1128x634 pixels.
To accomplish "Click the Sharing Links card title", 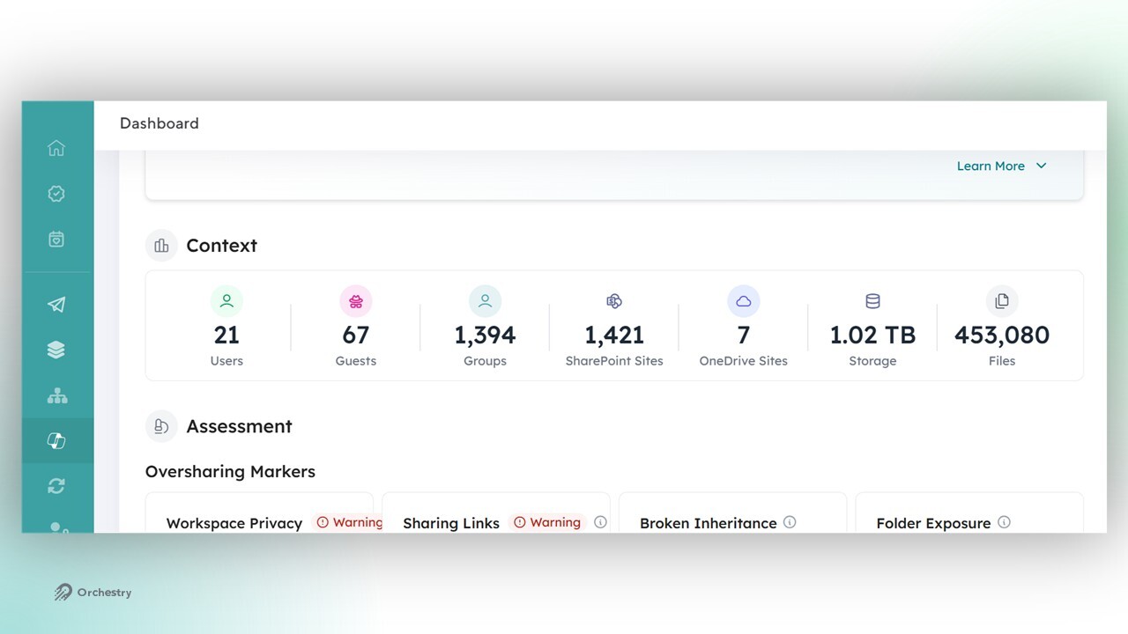I will pos(451,523).
